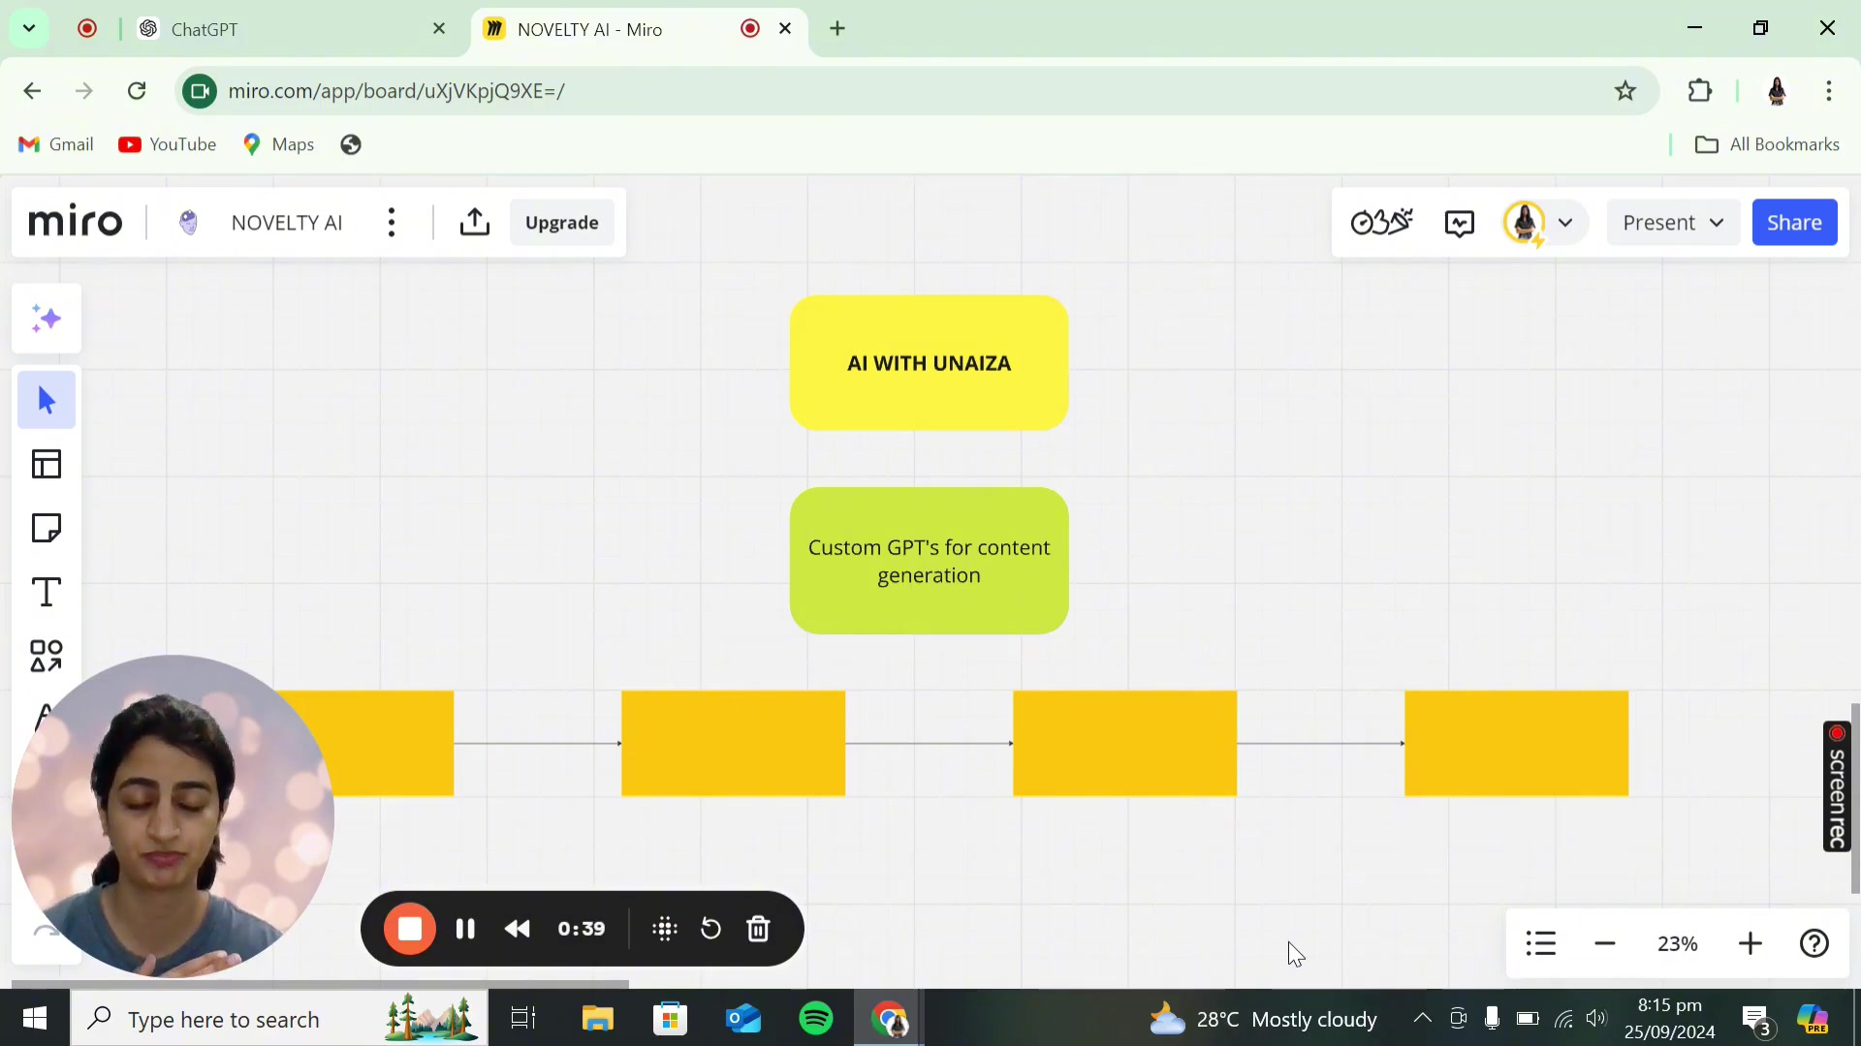Close the ChatGPT tab
This screenshot has height=1046, width=1861.
tap(439, 29)
